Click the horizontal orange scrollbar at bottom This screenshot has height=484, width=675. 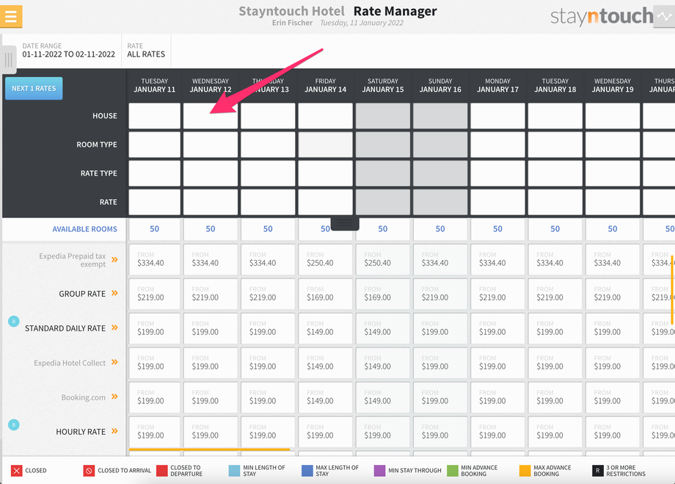coord(209,449)
